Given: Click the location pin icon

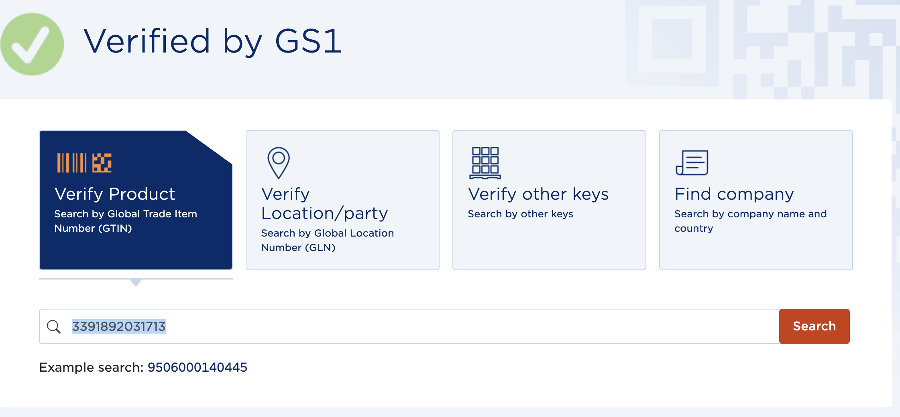Looking at the screenshot, I should [x=279, y=163].
